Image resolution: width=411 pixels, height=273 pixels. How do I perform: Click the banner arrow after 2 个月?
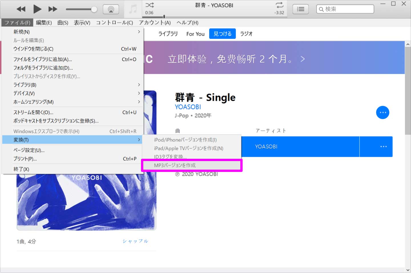(x=303, y=59)
